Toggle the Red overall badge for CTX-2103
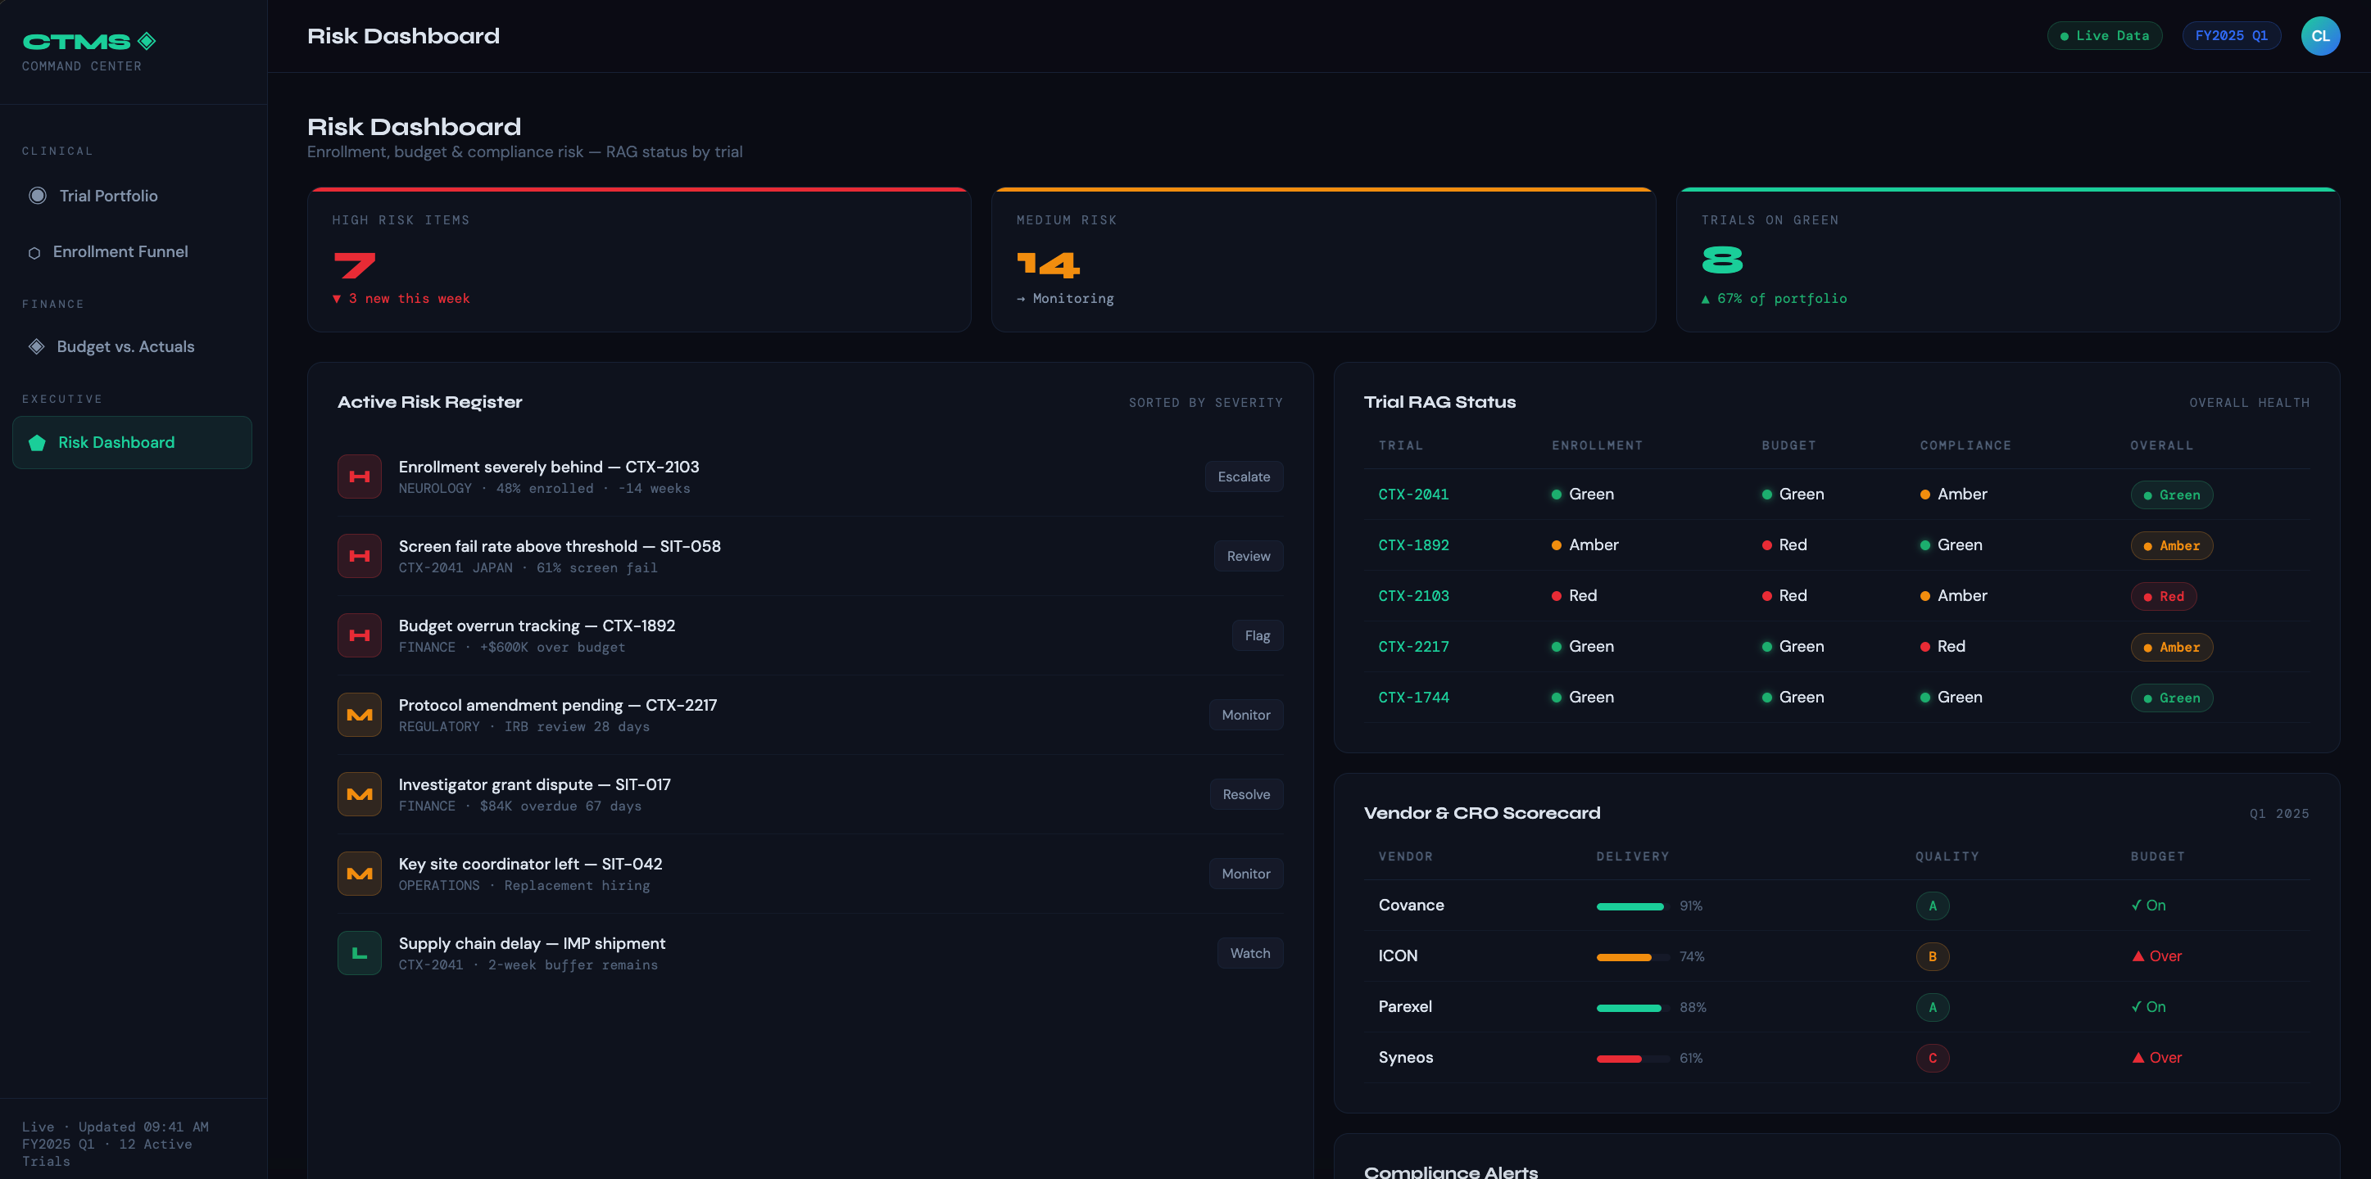This screenshot has width=2371, height=1179. 2164,596
